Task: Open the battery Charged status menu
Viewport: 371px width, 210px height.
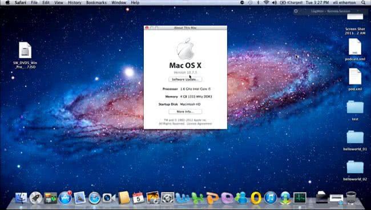Action: click(x=291, y=3)
